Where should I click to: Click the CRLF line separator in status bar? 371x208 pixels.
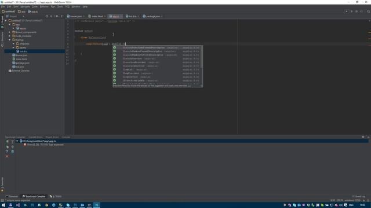pos(340,200)
